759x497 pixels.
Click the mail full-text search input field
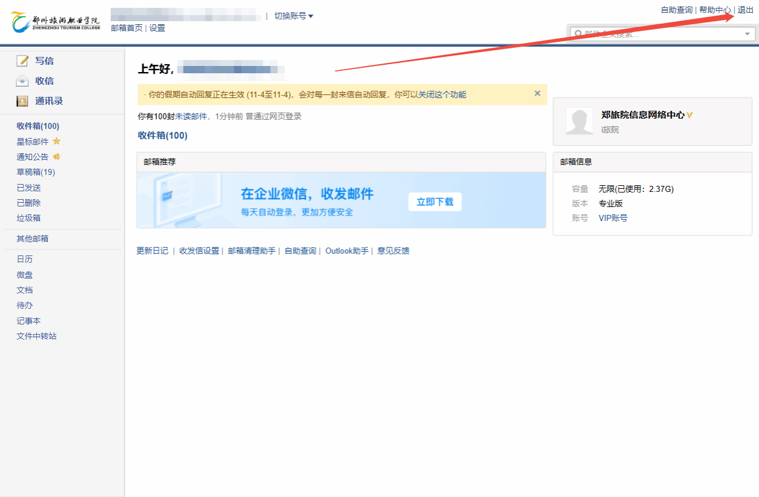click(x=660, y=34)
